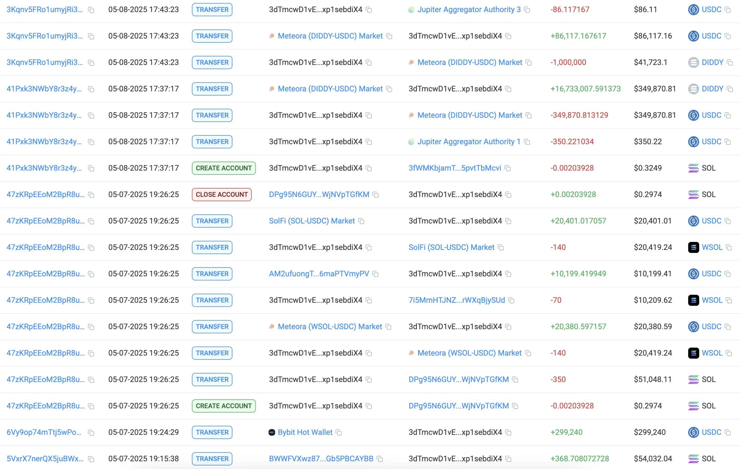
Task: Open the DIDDY token link in $349,870.81 row
Action: point(712,89)
